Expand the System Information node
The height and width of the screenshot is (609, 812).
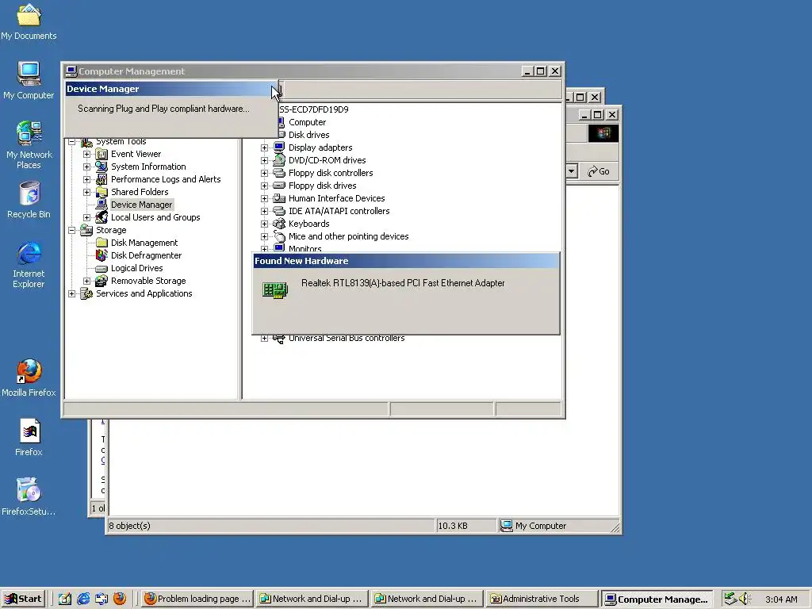pyautogui.click(x=87, y=167)
